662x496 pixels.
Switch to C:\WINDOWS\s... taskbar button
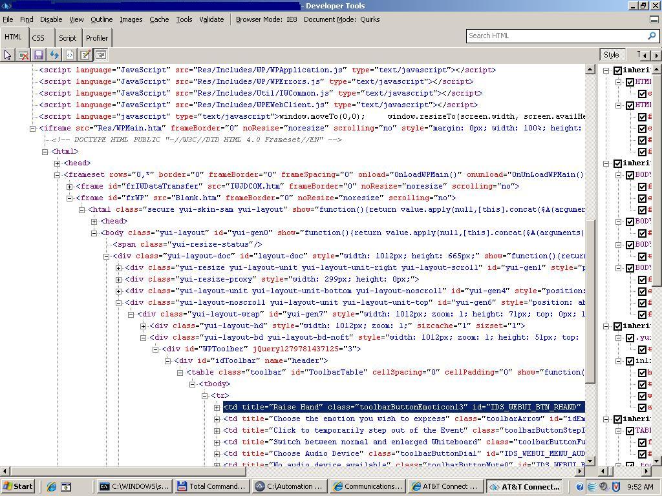(134, 486)
